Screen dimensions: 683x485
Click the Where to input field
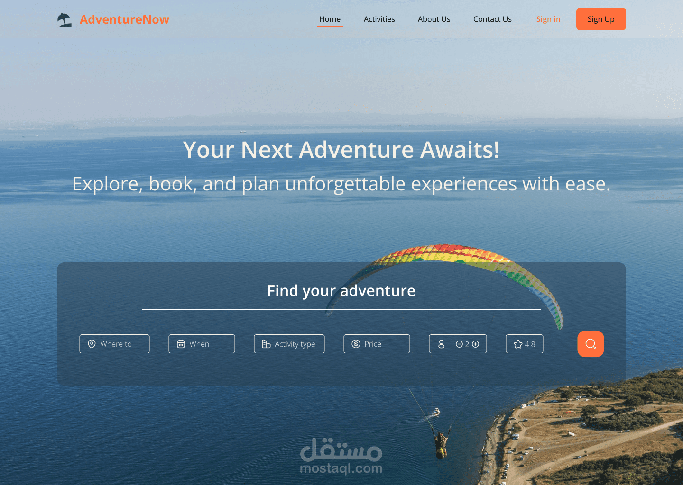click(114, 344)
